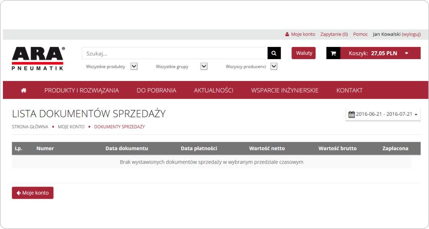Open the Wszystkie produkty dropdown
Screen dimensions: 429x229
tap(134, 66)
